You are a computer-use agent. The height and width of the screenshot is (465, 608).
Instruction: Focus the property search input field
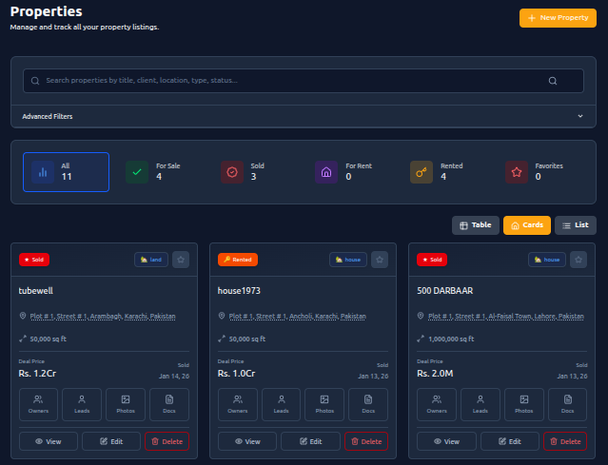pos(285,81)
